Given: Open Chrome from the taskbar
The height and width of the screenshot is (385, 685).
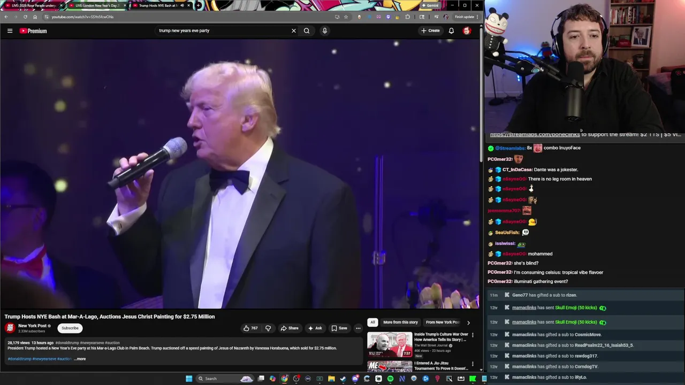Looking at the screenshot, I should [x=284, y=379].
